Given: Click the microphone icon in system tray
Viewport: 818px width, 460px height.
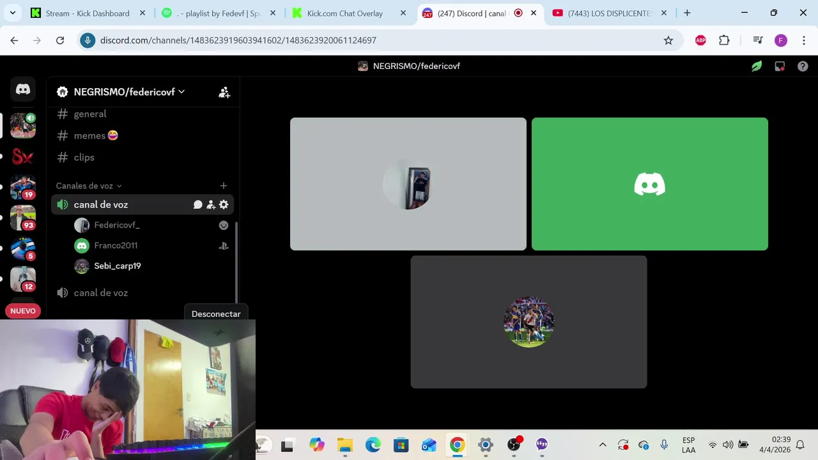Looking at the screenshot, I should point(665,445).
